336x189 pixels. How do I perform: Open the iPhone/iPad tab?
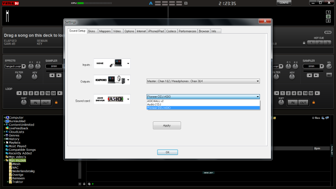[156, 31]
